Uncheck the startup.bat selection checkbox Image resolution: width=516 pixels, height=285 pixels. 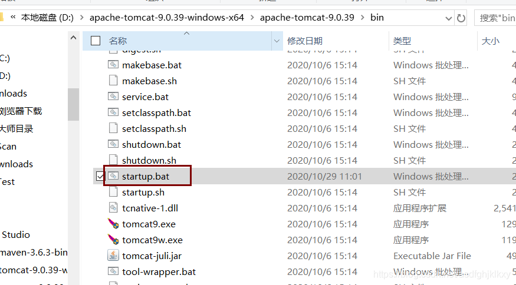100,176
